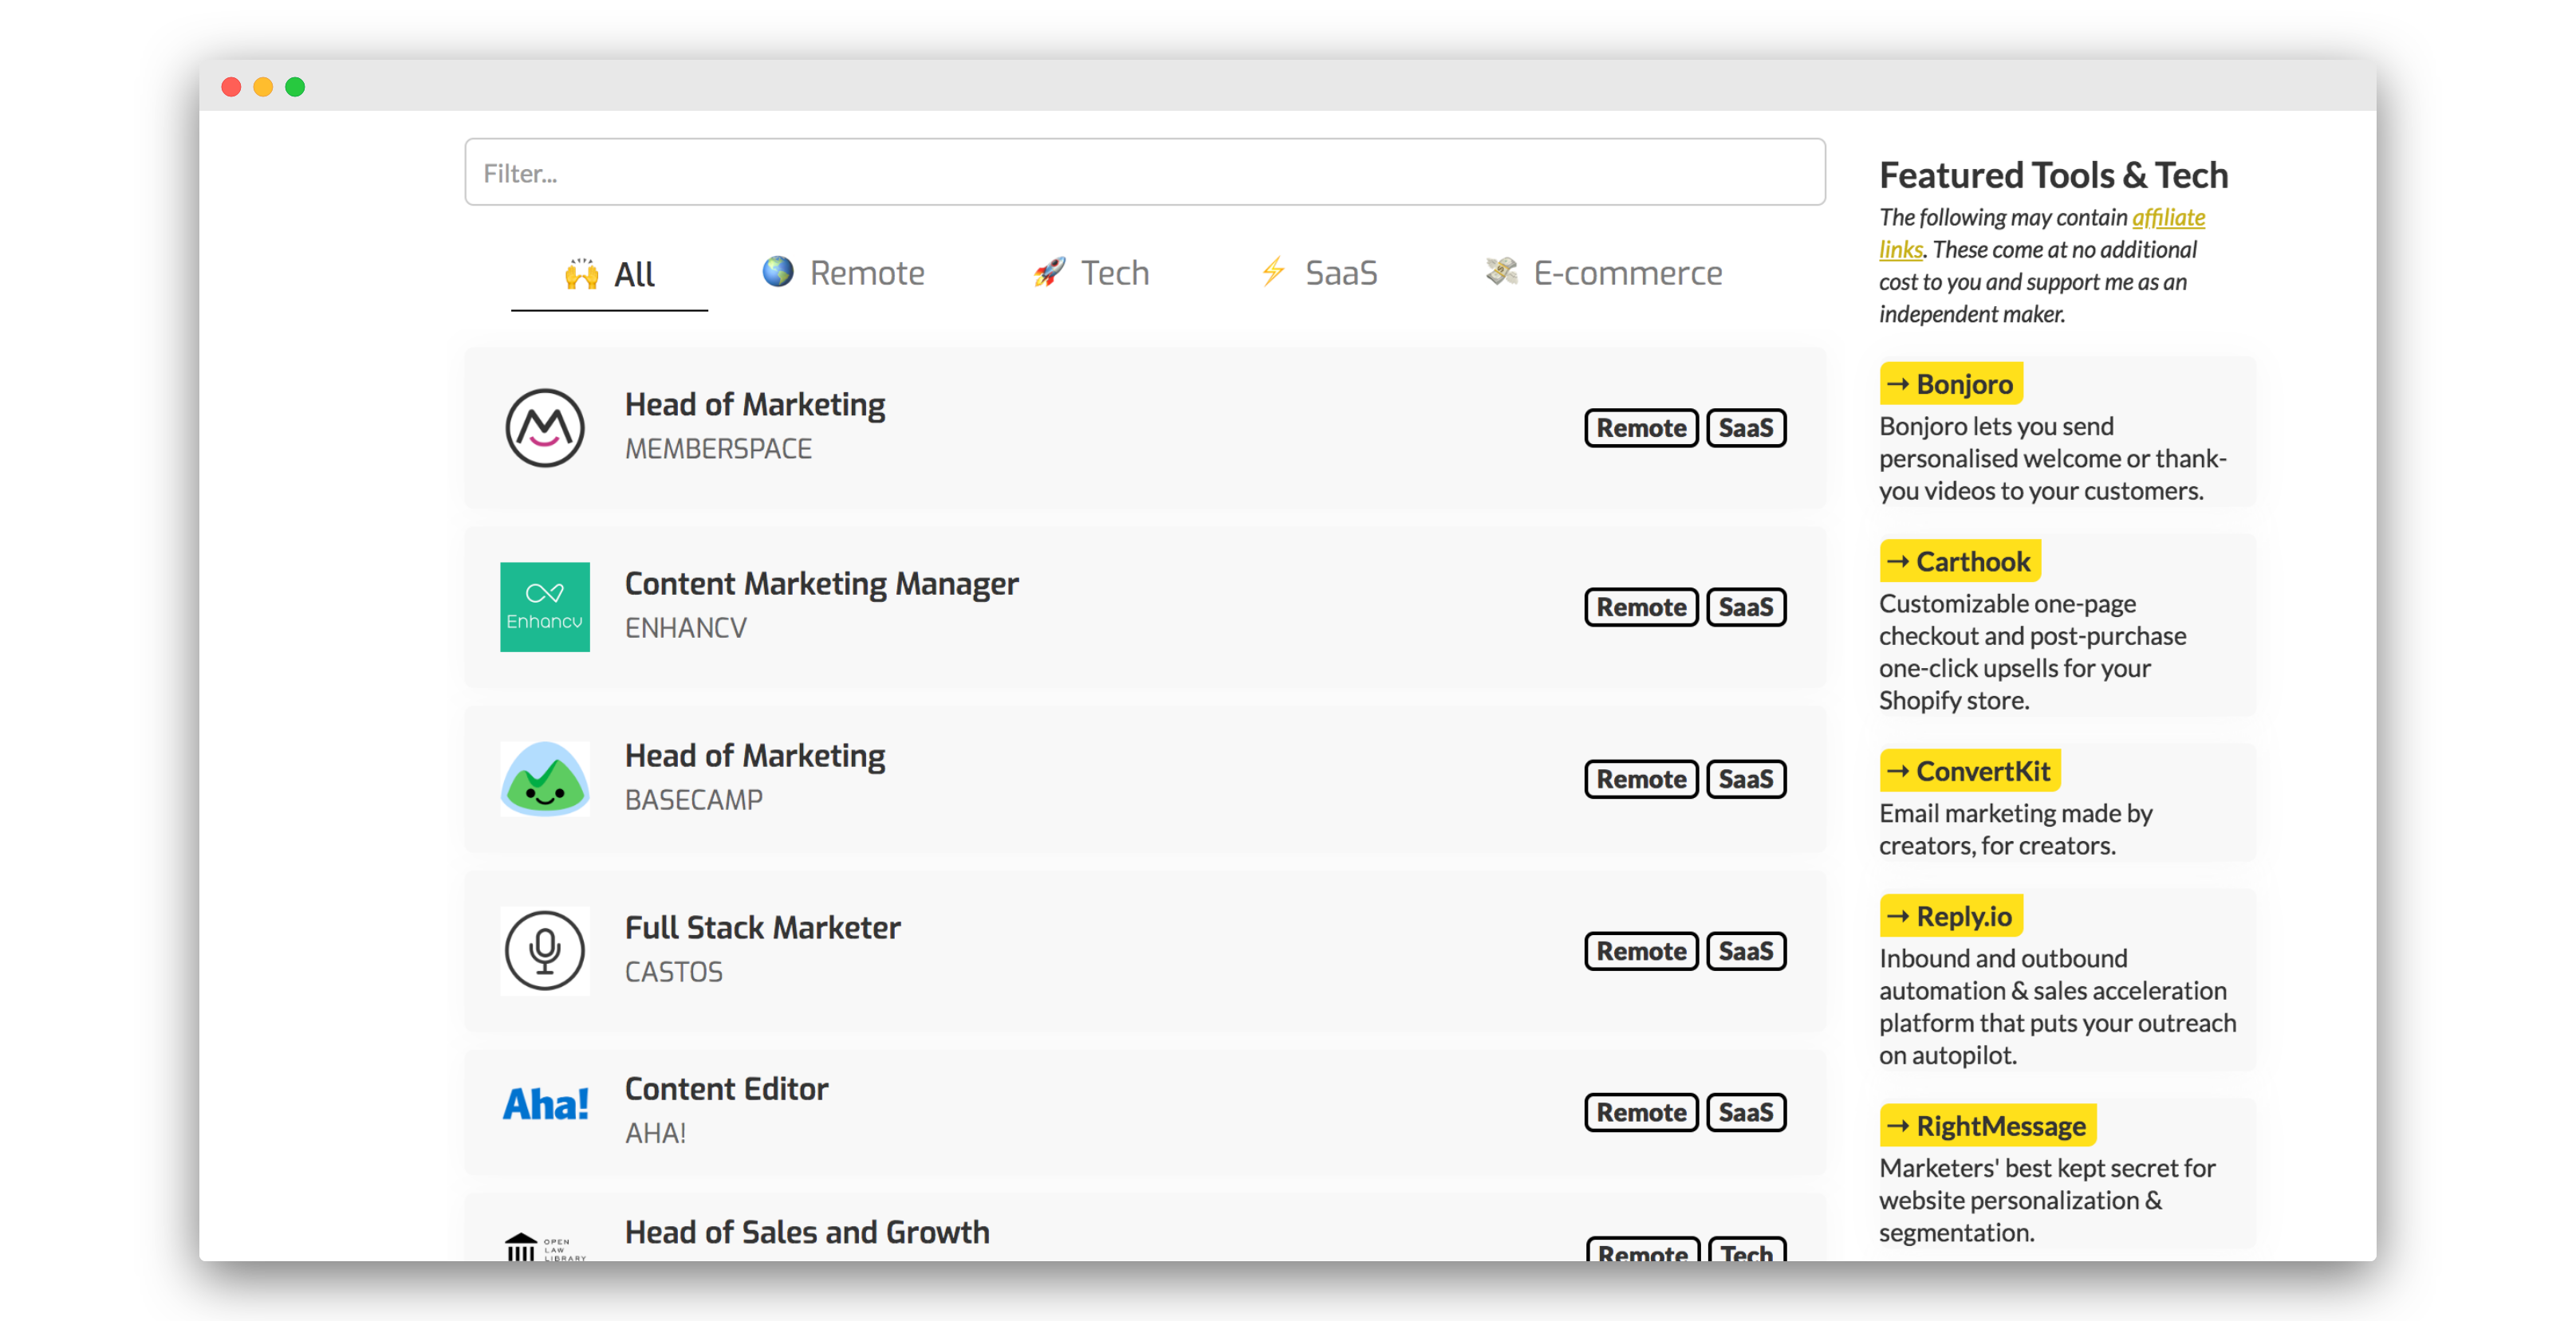Click Remote tag on Basecamp job
Screen dimensions: 2576x1321
(x=1641, y=779)
